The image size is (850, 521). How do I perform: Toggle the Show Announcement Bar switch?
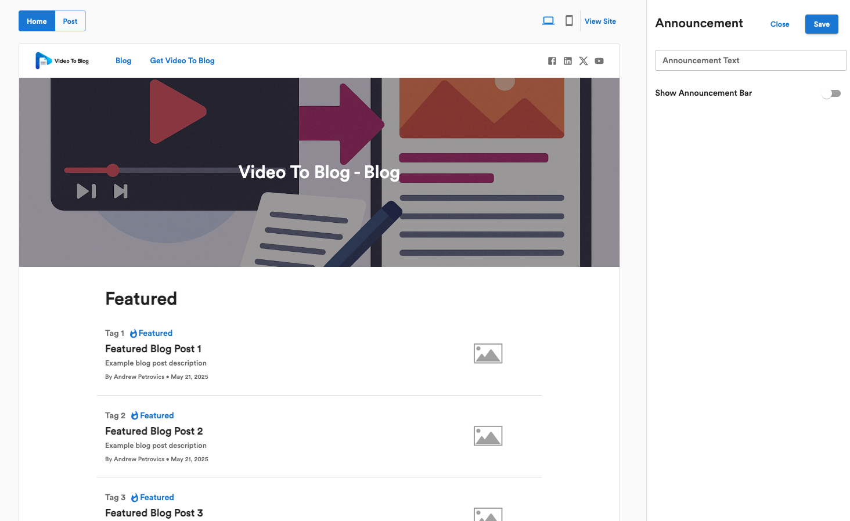pyautogui.click(x=831, y=93)
